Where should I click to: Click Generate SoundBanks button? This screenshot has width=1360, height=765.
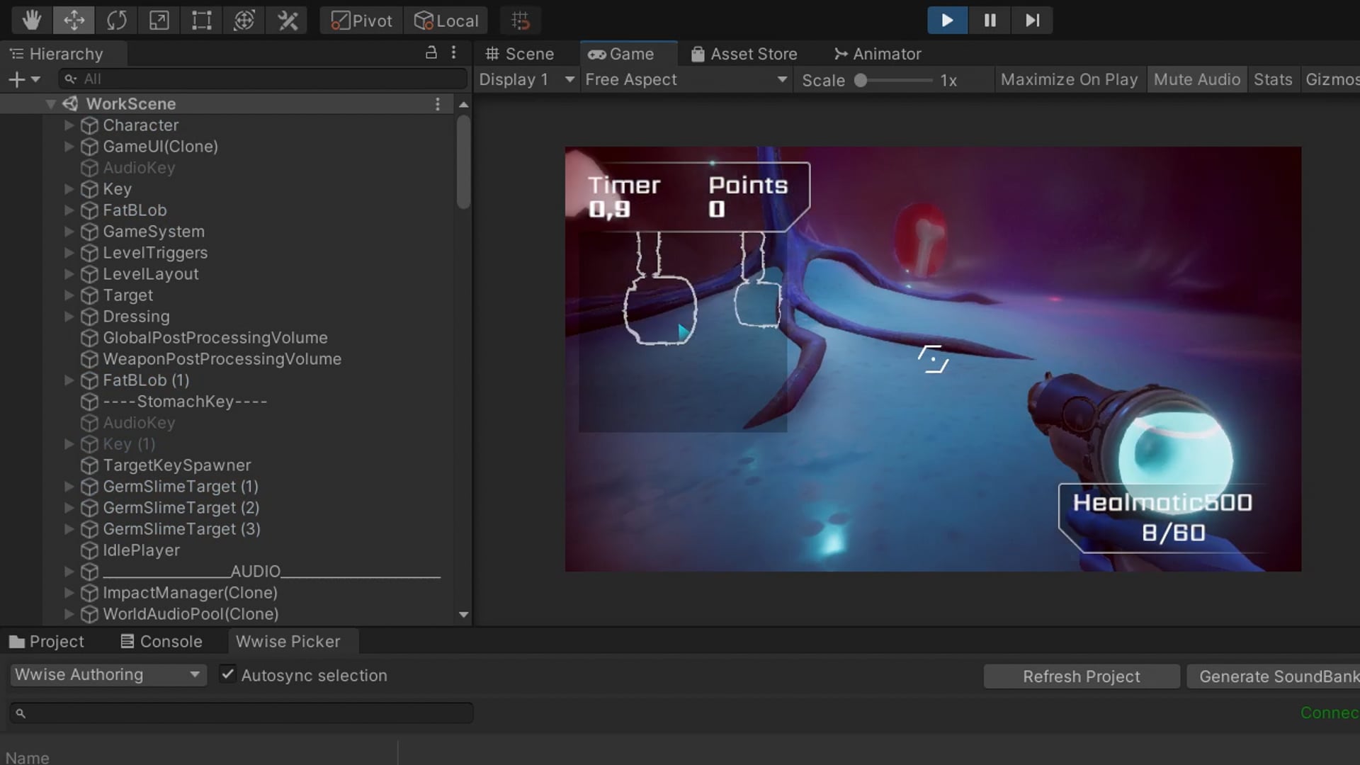(x=1274, y=676)
